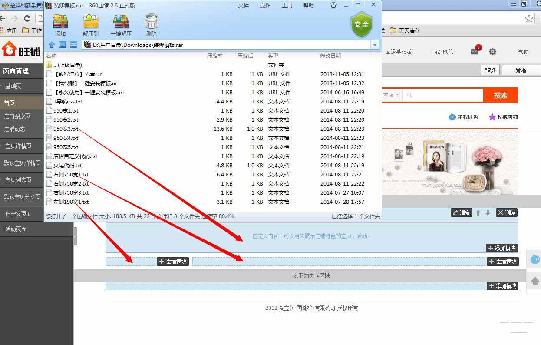Click the browser reload icon
The height and width of the screenshot is (345, 541).
[27, 18]
